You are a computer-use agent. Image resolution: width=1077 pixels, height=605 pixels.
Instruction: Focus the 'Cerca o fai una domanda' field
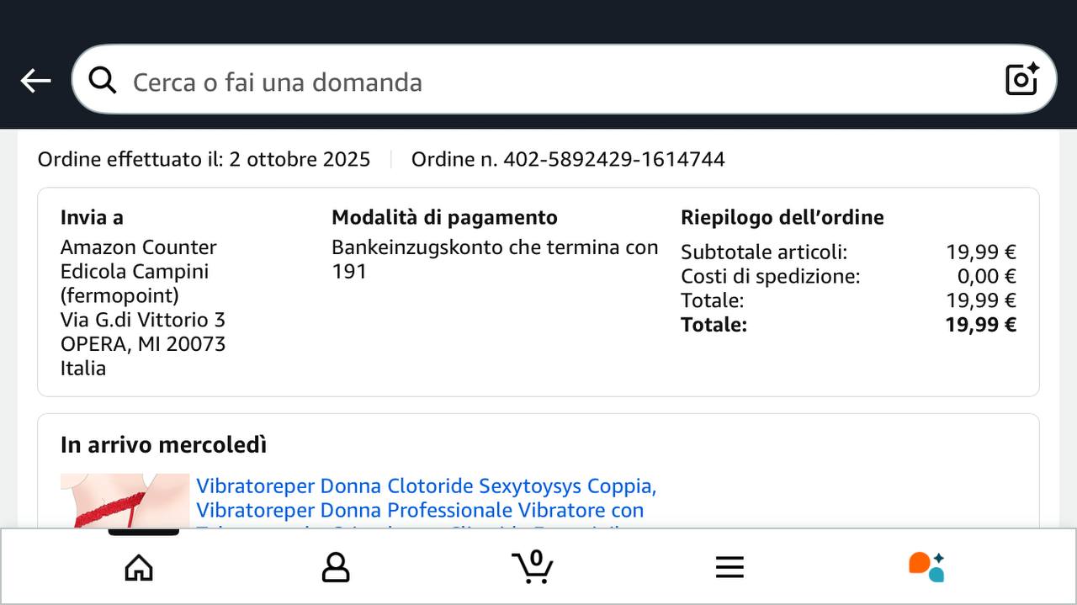[x=564, y=79]
